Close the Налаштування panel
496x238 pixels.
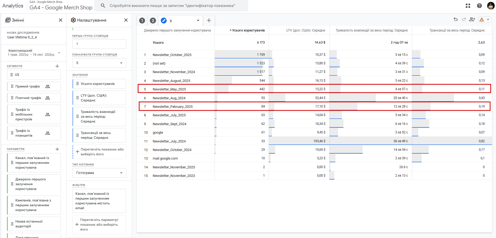click(126, 20)
